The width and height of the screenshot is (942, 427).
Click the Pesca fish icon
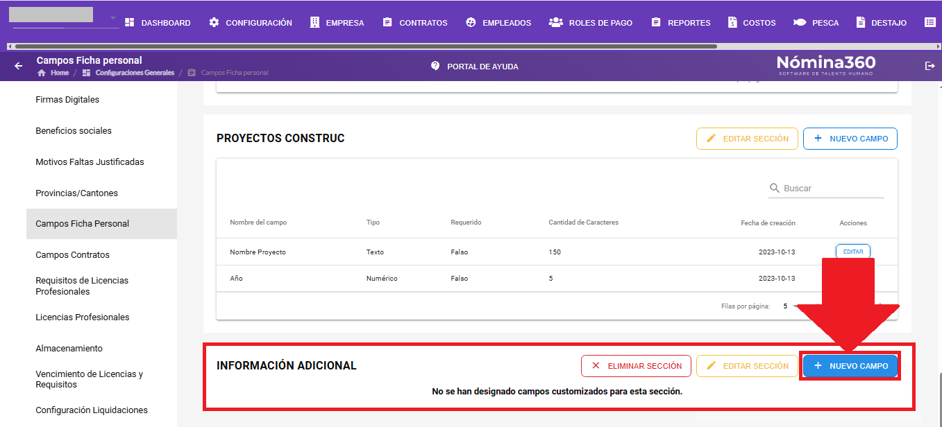(x=800, y=23)
